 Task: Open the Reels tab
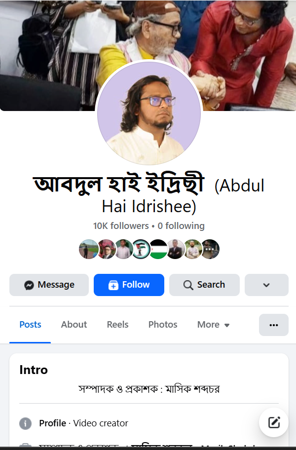(117, 325)
